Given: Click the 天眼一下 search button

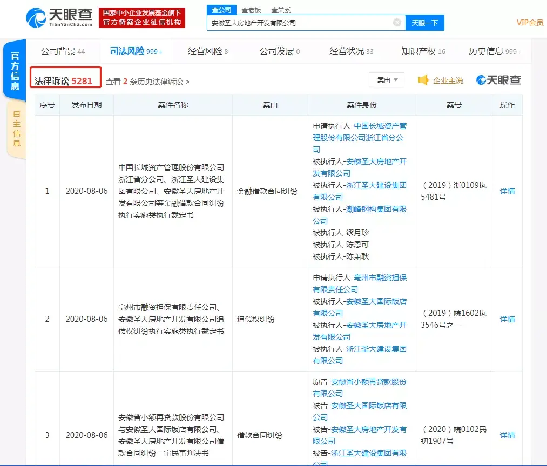Looking at the screenshot, I should tap(424, 23).
